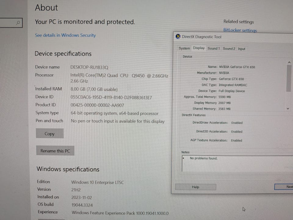Click the Version value 21H2
293x220 pixels.
tap(76, 190)
